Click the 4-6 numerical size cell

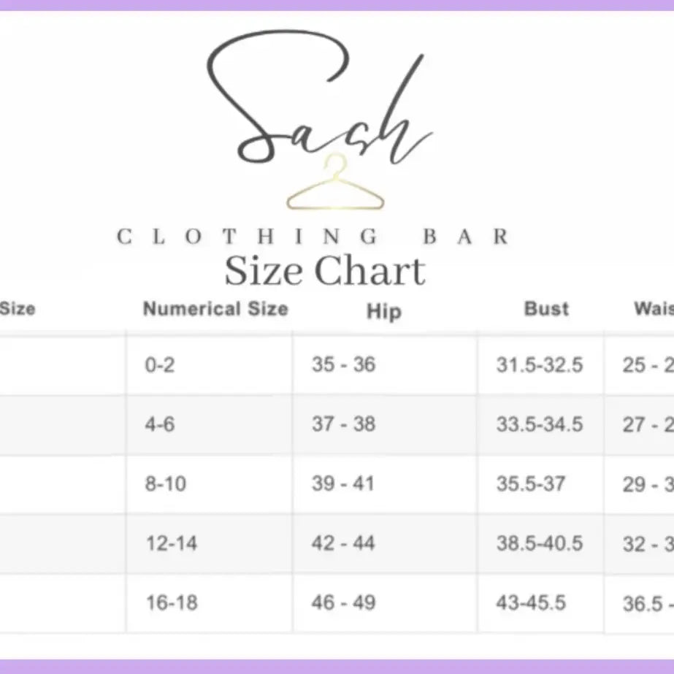[x=160, y=424]
